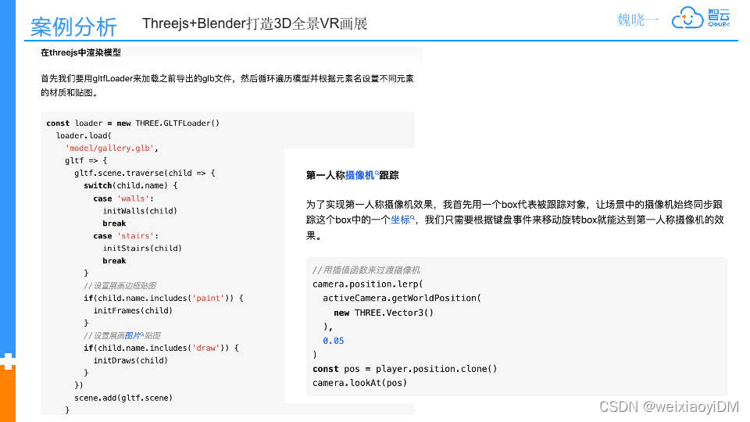Click the code line switch(child.name) {
Viewport: 750px width, 422px height.
tap(130, 185)
